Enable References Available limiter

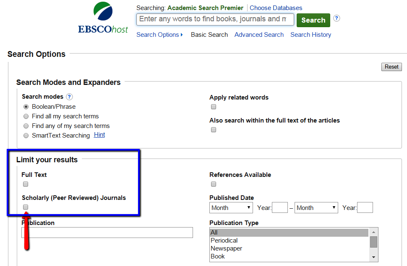point(214,184)
